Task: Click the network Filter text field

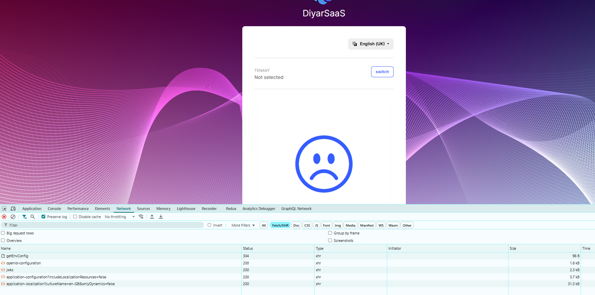Action: point(102,225)
